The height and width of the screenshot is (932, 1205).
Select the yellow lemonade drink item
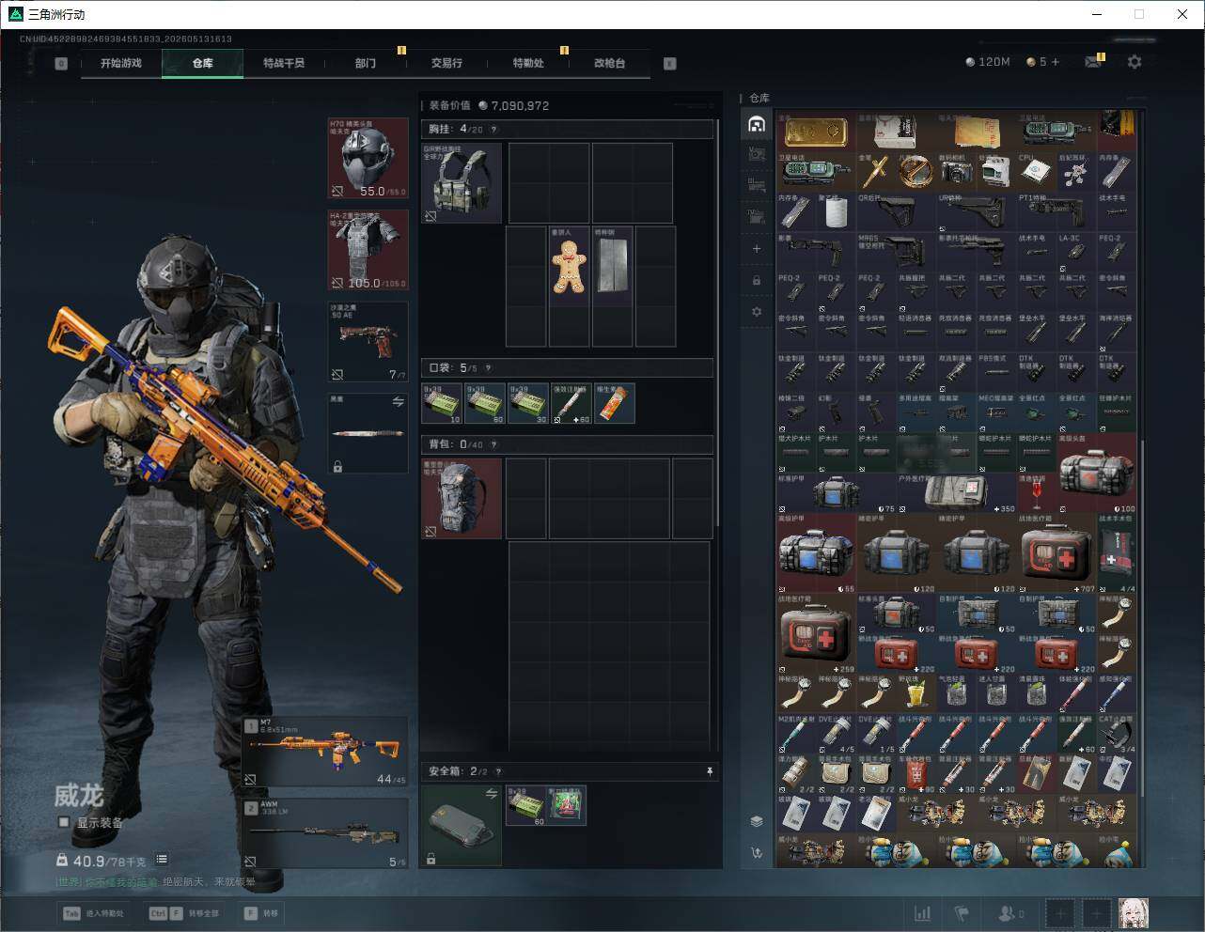(916, 693)
